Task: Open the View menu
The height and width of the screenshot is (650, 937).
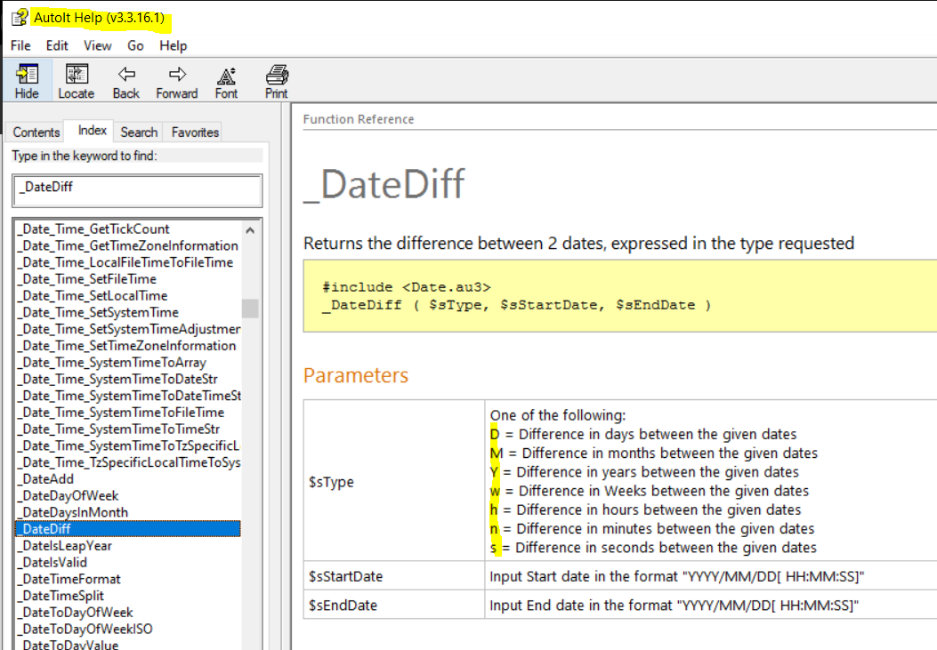Action: tap(98, 45)
